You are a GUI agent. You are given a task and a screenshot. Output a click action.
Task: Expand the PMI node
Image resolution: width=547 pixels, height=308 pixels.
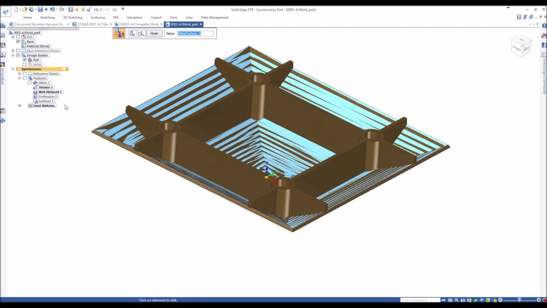click(x=13, y=37)
